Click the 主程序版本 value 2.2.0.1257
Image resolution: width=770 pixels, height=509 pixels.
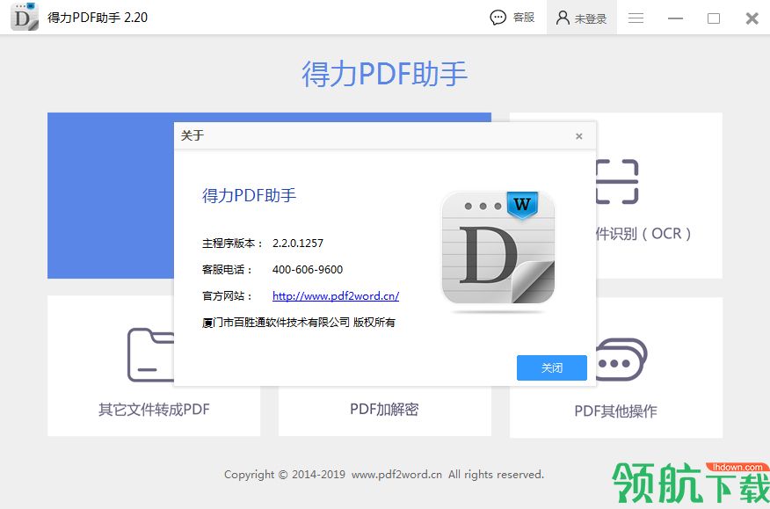pos(298,243)
